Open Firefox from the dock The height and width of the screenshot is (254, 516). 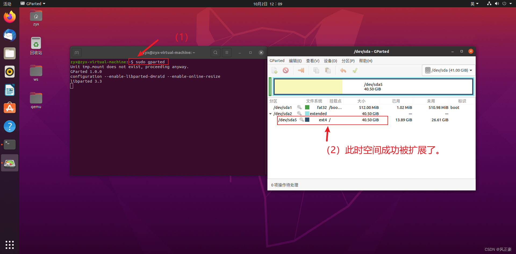pyautogui.click(x=10, y=17)
